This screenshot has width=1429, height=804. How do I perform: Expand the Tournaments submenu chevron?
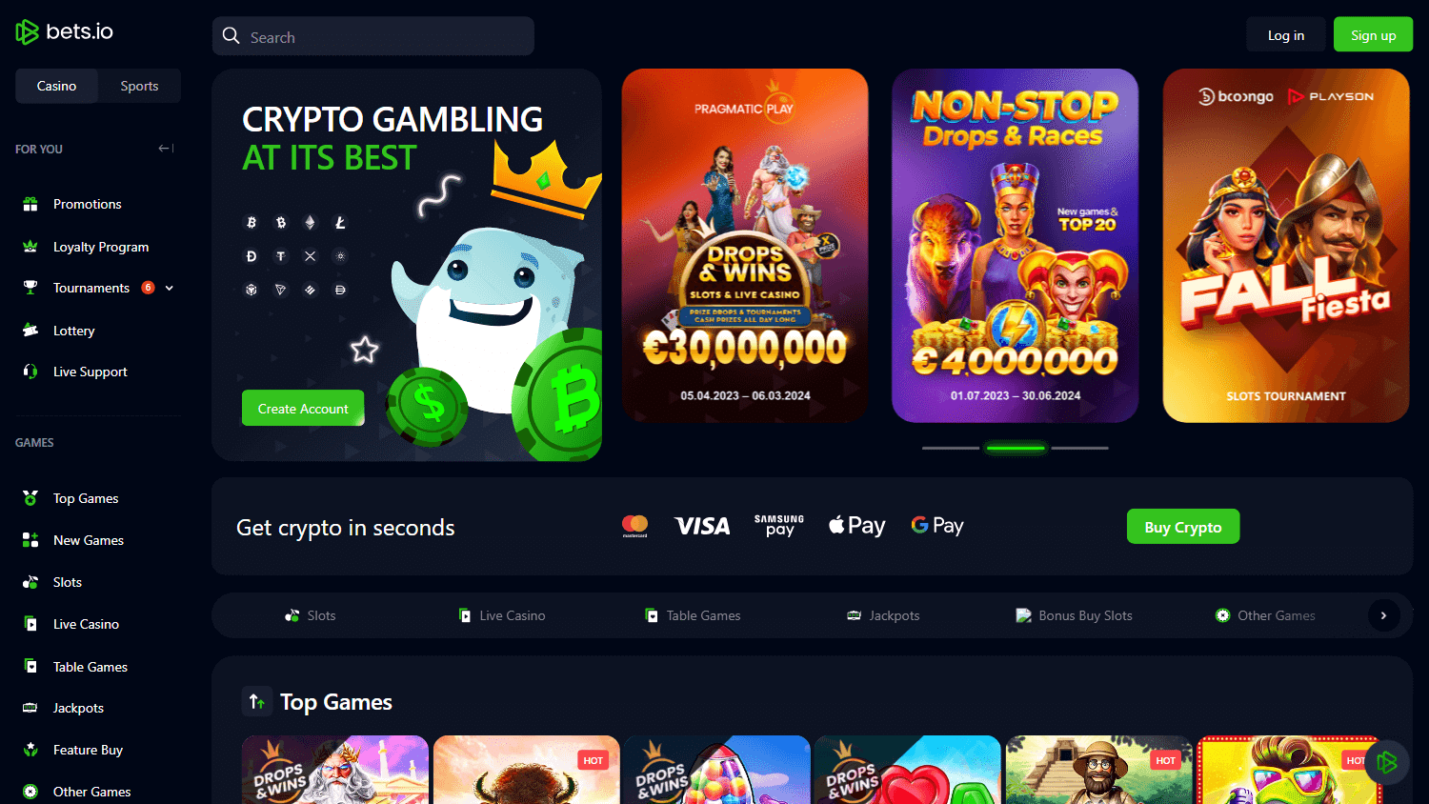[x=170, y=288]
